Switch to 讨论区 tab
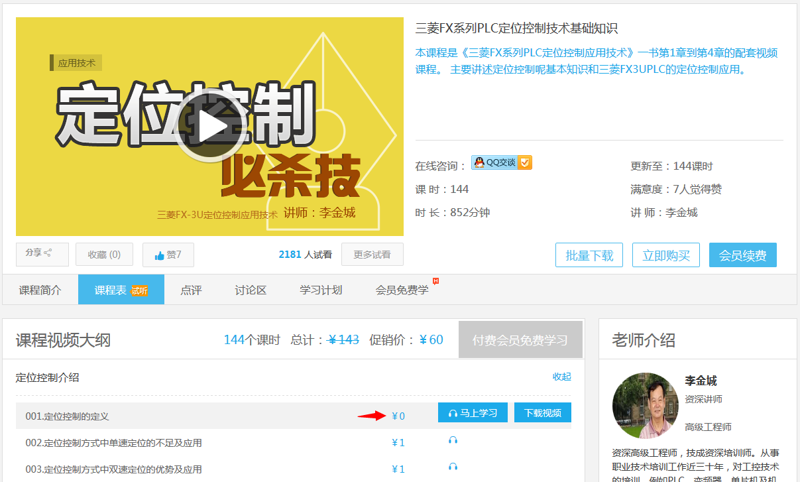 coord(251,290)
